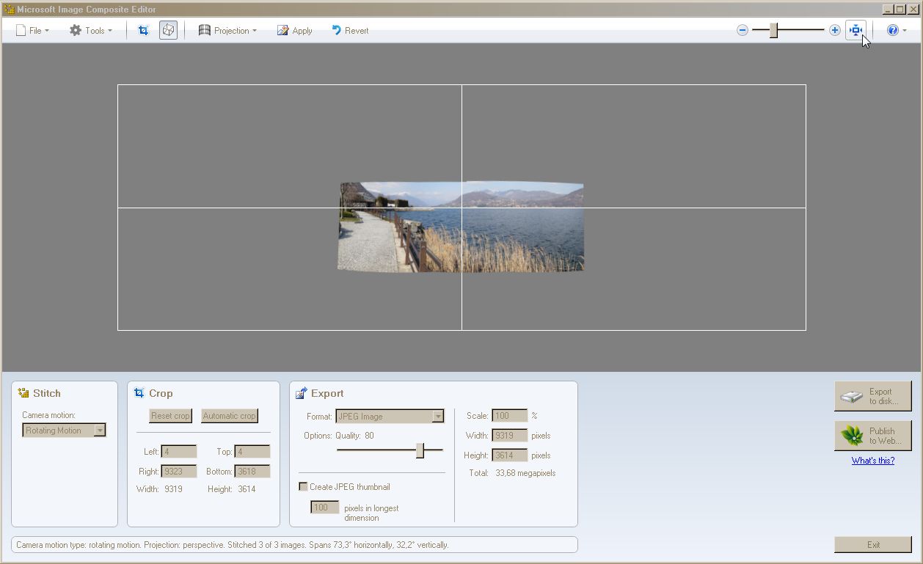Click the crop Bottom value field
Viewport: 923px width, 564px height.
tap(252, 472)
